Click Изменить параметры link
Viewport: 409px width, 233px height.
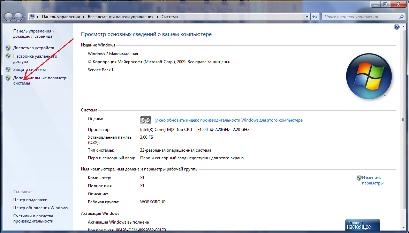point(373,181)
